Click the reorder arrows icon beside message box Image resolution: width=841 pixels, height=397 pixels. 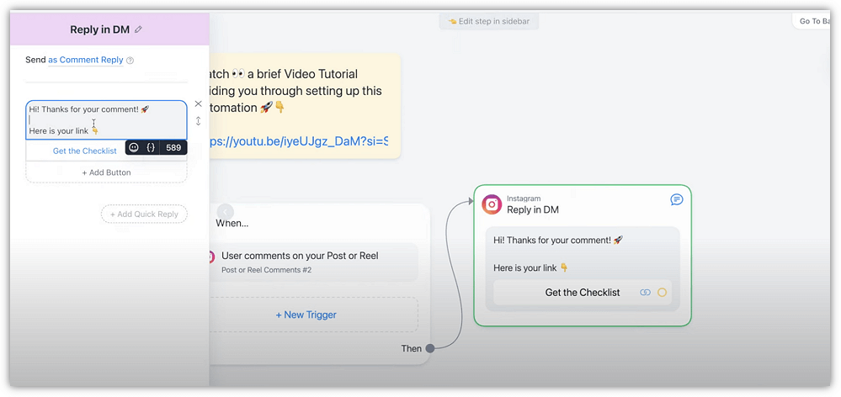point(199,121)
